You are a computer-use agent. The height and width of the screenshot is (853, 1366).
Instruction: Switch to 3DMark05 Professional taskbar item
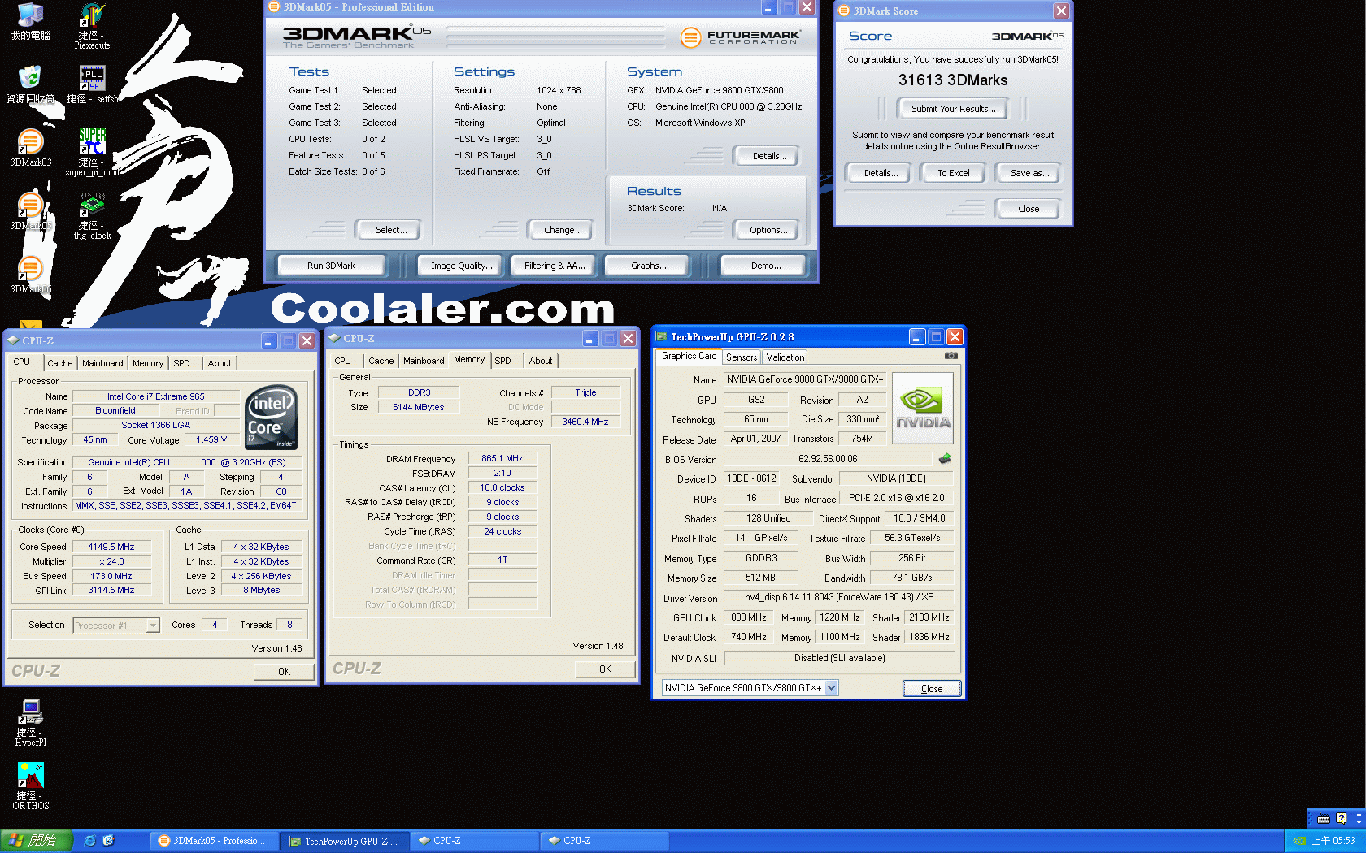coord(215,841)
